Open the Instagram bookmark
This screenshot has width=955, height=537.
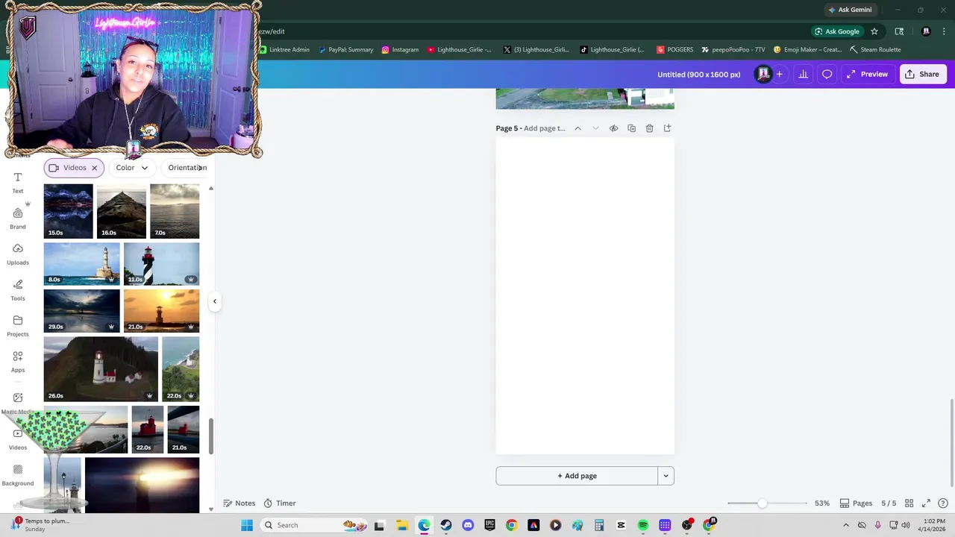(400, 50)
